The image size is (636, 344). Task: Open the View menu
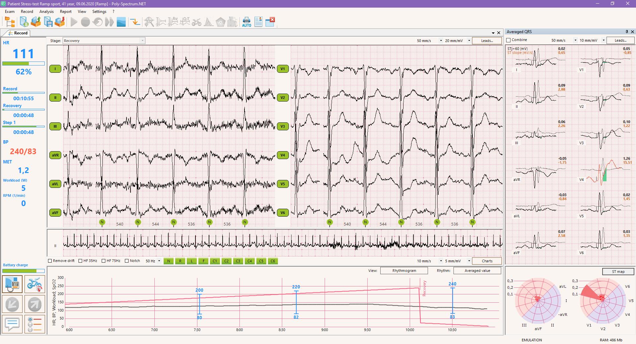click(82, 12)
